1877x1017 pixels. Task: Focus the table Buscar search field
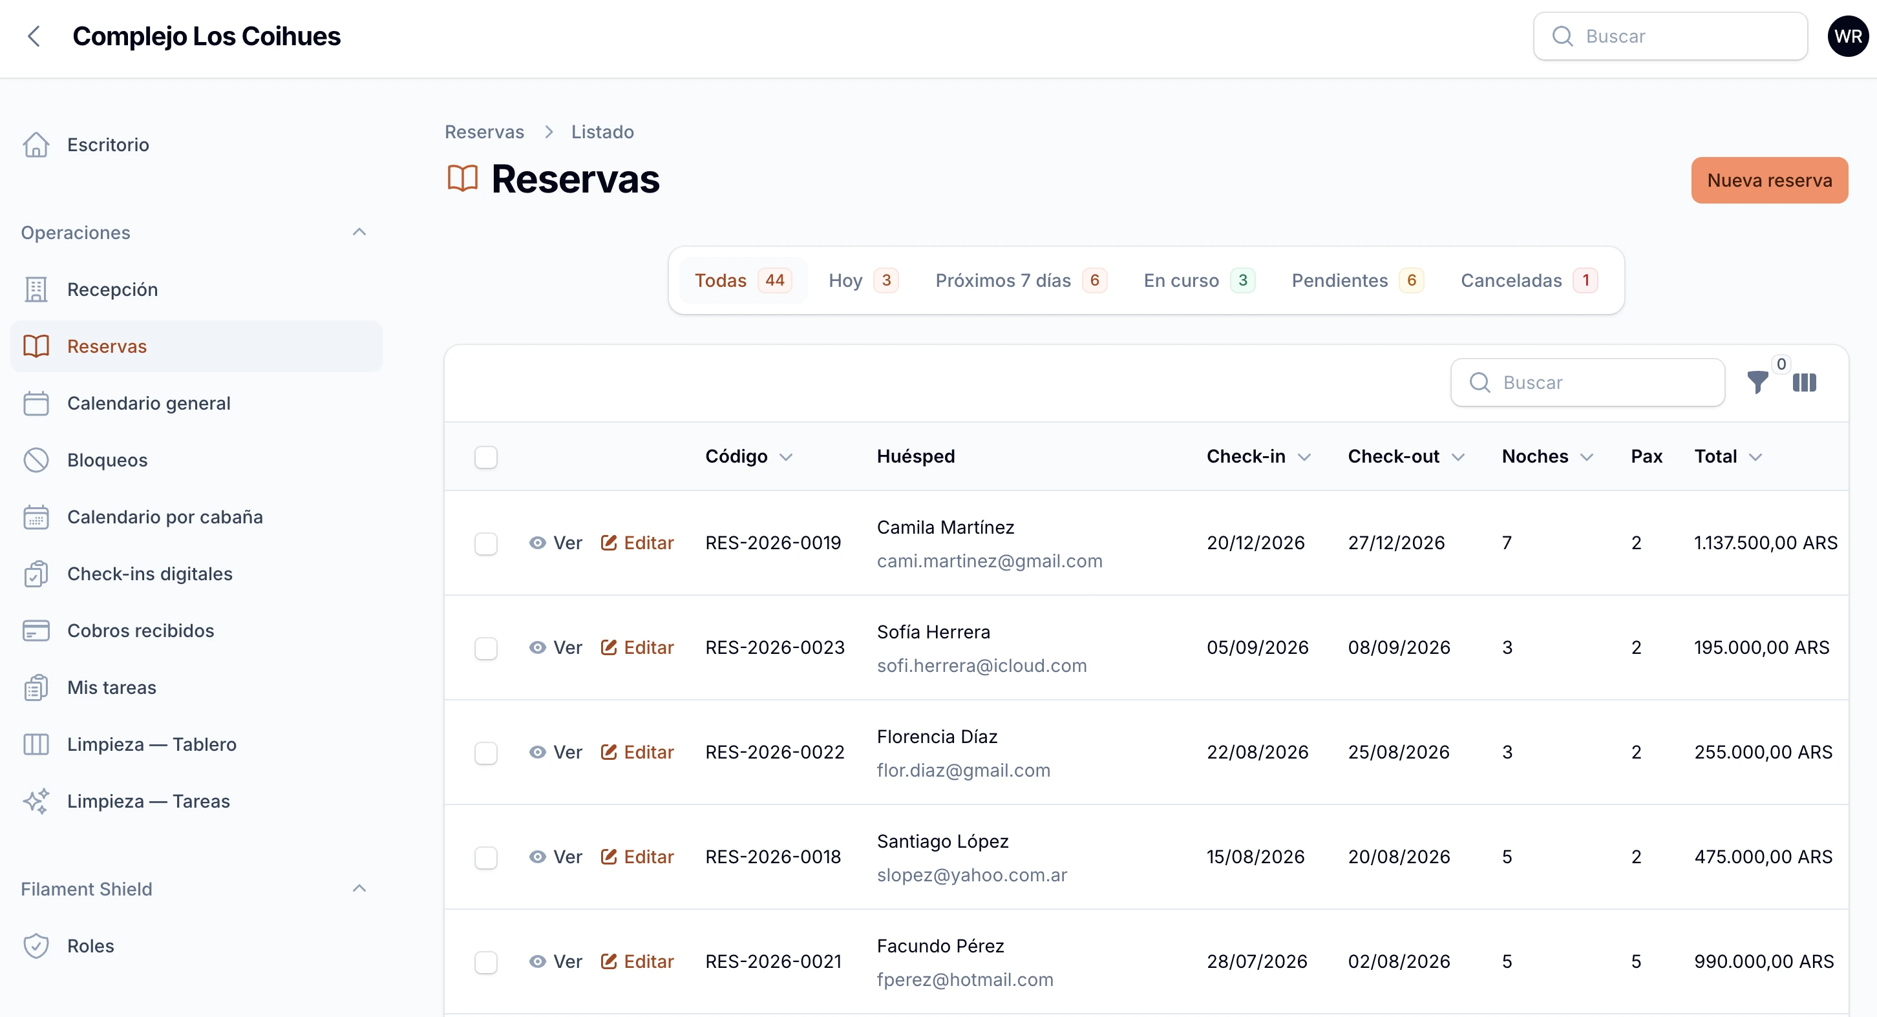(1587, 383)
